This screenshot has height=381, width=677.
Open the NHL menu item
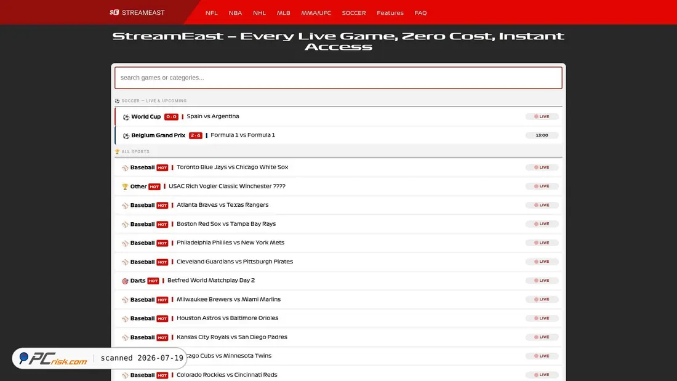(259, 13)
